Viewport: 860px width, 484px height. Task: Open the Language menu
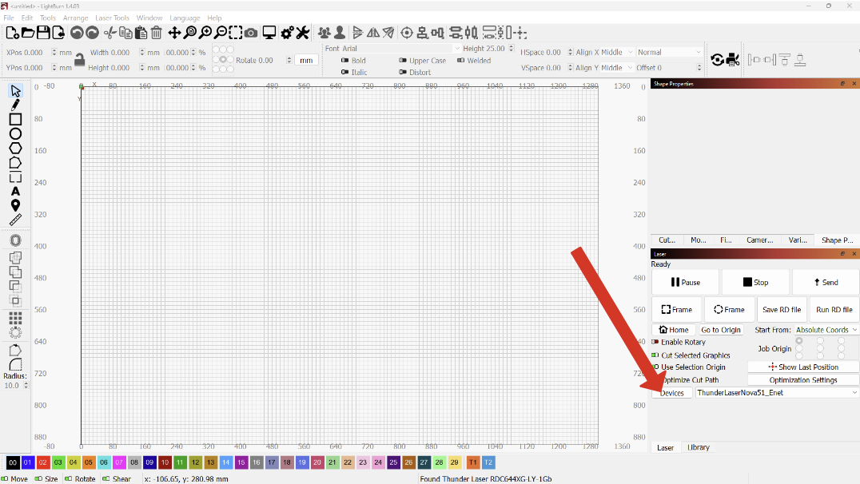(x=185, y=18)
